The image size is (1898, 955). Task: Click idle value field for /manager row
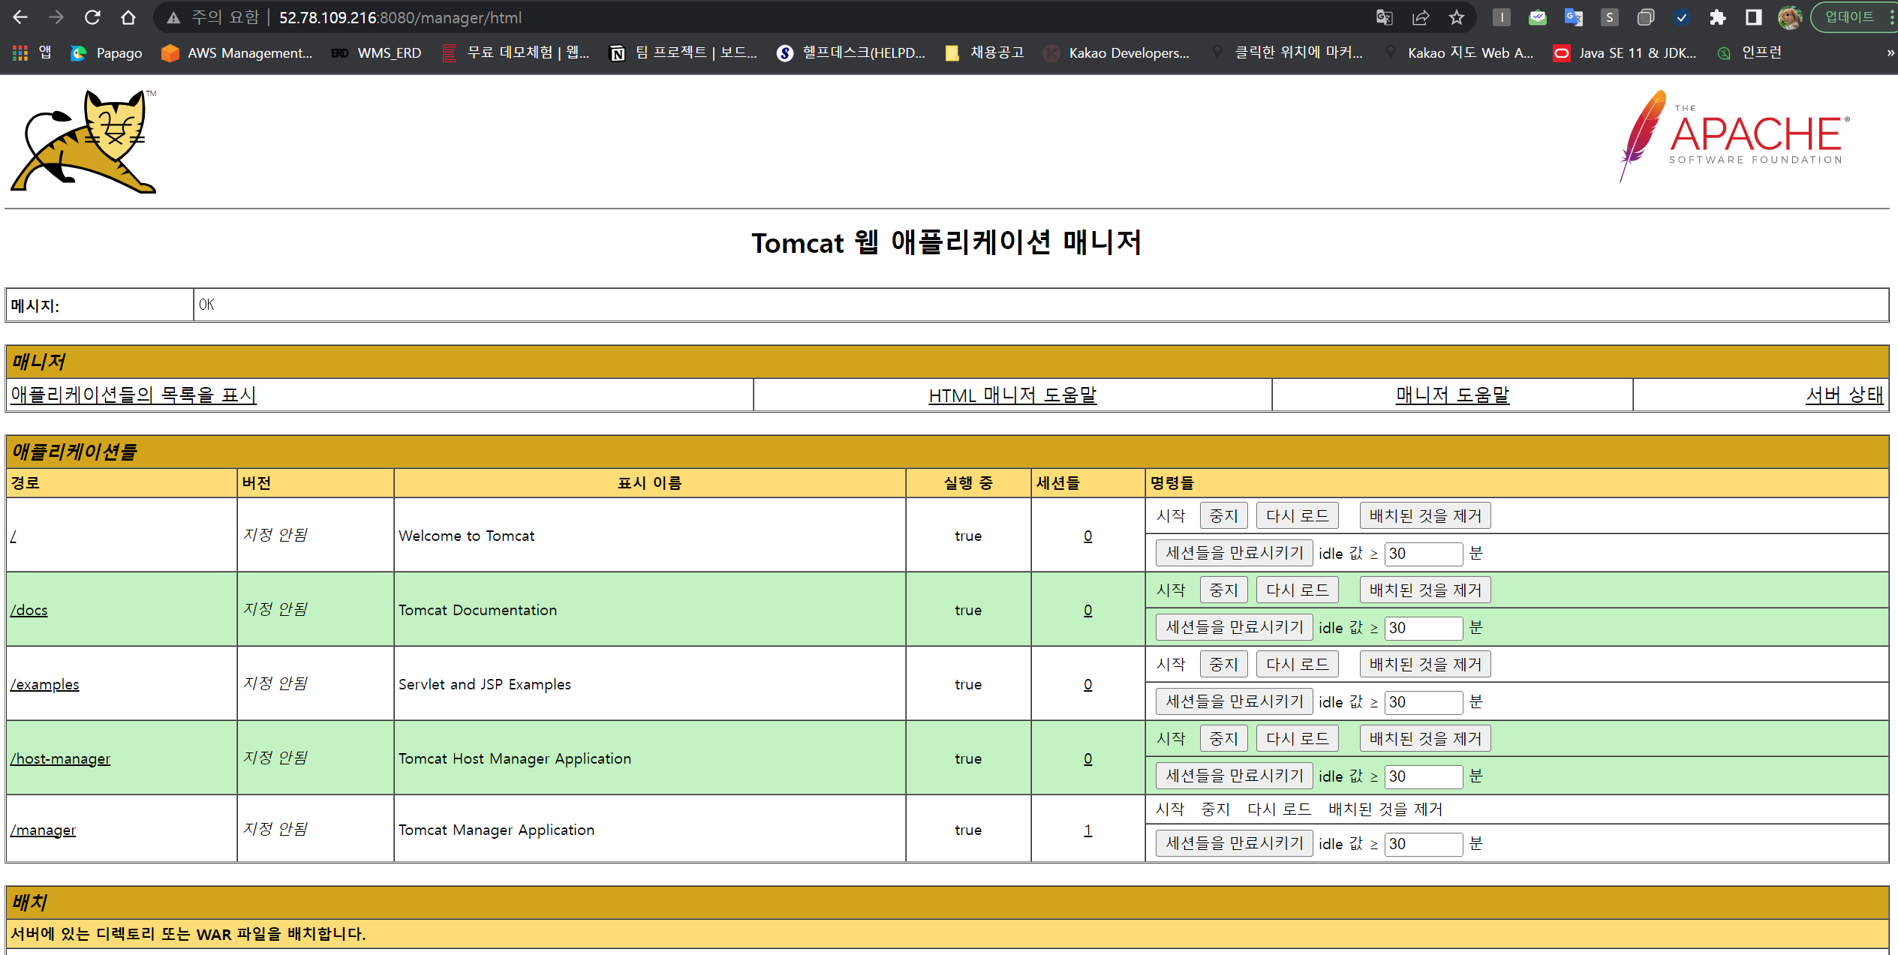pos(1422,843)
